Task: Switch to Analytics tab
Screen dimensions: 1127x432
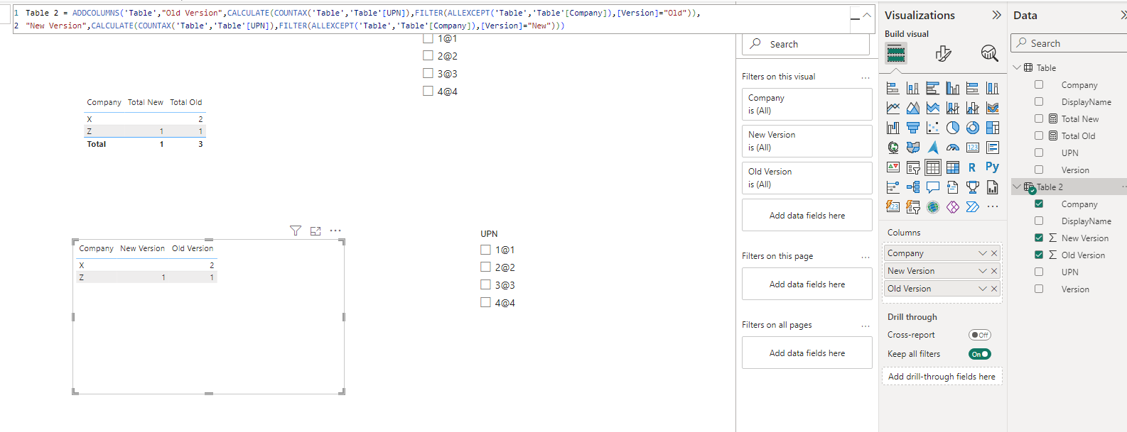Action: (x=989, y=53)
